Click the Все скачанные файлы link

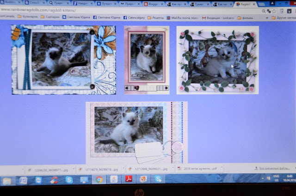click(x=273, y=169)
